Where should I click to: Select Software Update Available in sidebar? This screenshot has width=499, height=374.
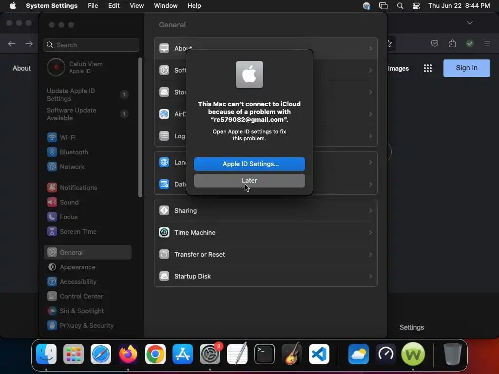tap(87, 114)
